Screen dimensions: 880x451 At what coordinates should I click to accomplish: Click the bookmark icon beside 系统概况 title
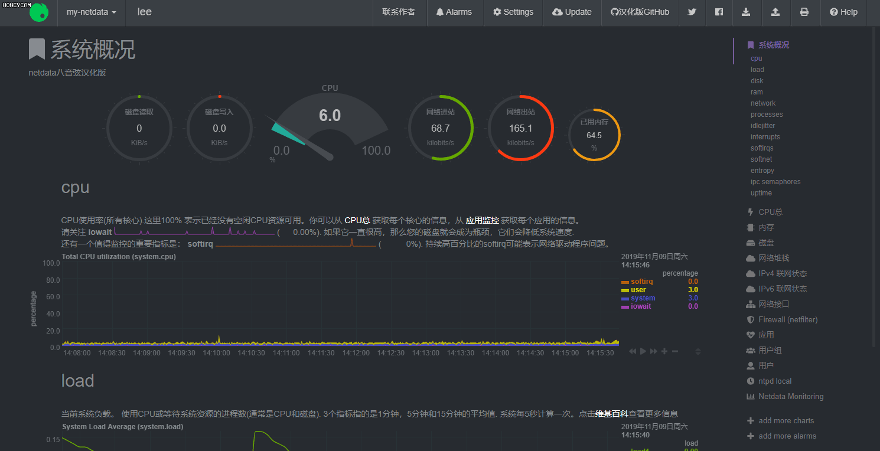point(37,49)
